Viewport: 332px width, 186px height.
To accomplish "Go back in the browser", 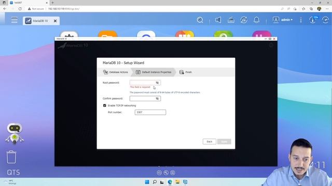I will 5,9.
